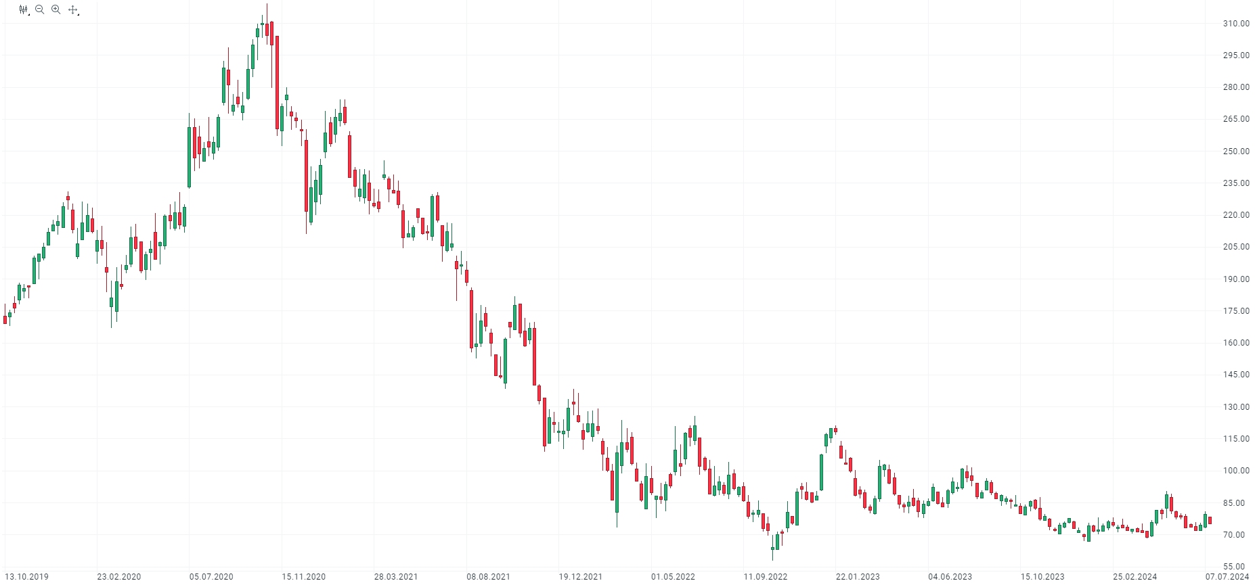The image size is (1255, 585).
Task: Select the 28.03.2021 date label
Action: [396, 577]
